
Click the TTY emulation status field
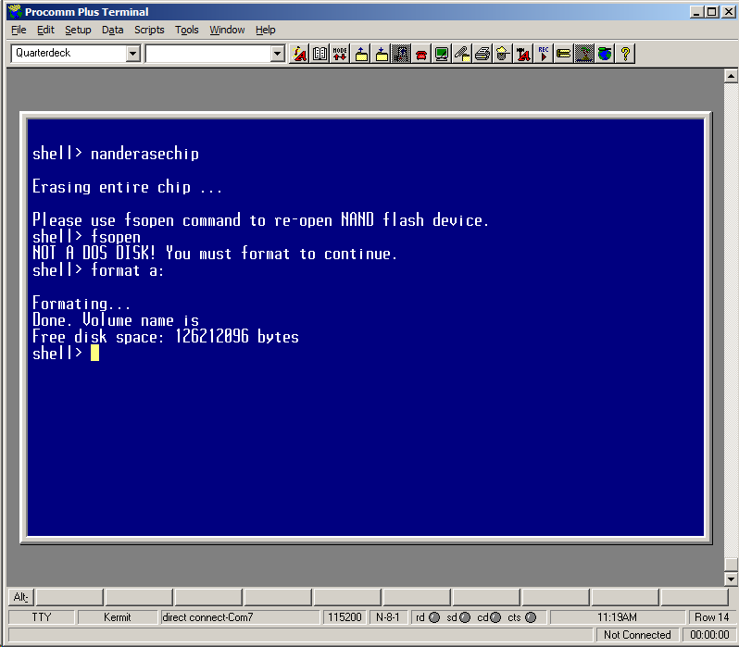(42, 616)
